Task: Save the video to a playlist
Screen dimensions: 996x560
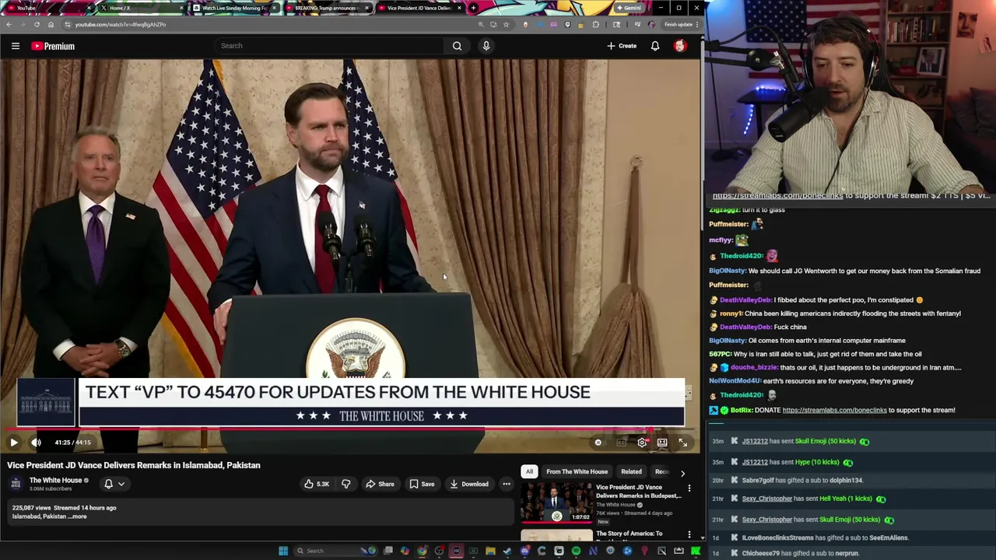Action: pos(422,484)
